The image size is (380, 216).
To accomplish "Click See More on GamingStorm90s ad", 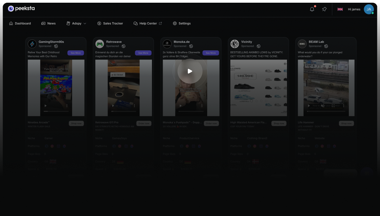I will point(75,53).
